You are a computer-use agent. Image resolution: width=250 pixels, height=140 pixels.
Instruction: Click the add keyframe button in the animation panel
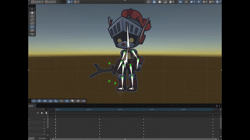(42, 113)
